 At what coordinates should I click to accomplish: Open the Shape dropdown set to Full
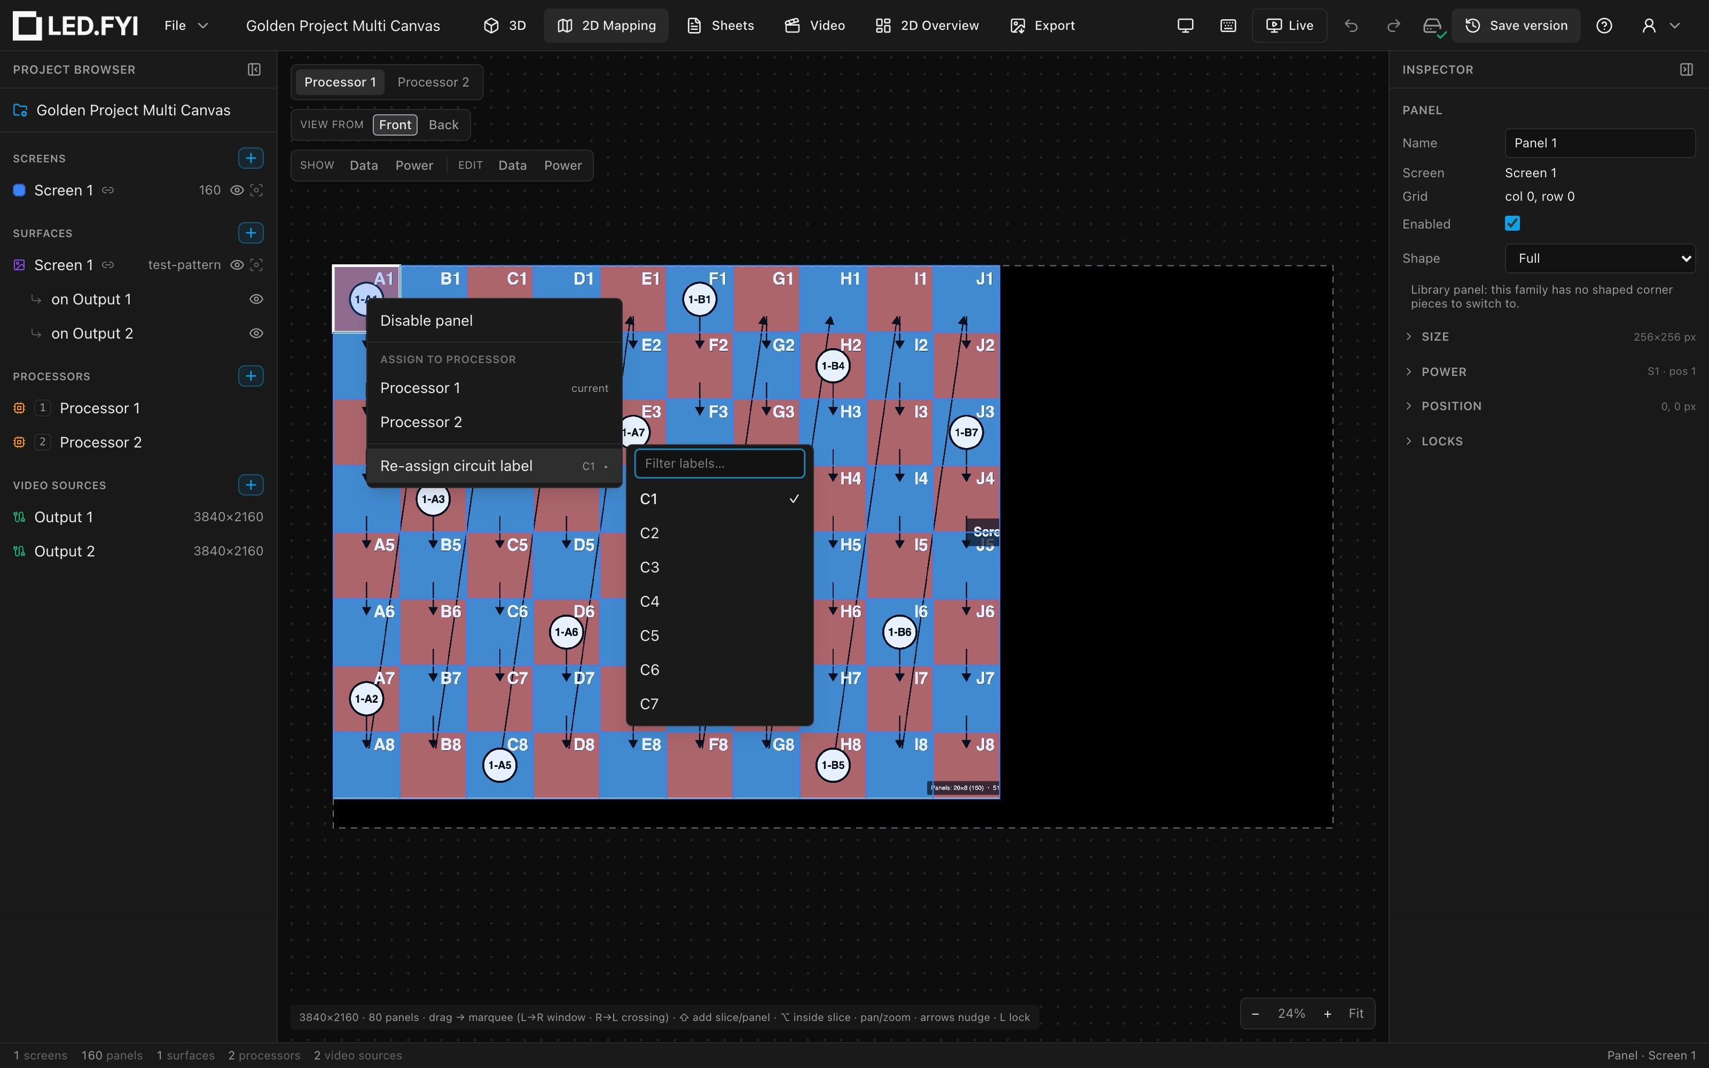coord(1600,258)
